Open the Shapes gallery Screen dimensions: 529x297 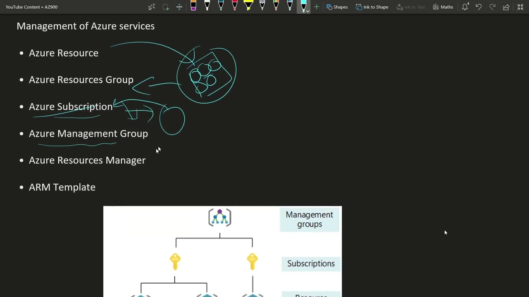[337, 7]
